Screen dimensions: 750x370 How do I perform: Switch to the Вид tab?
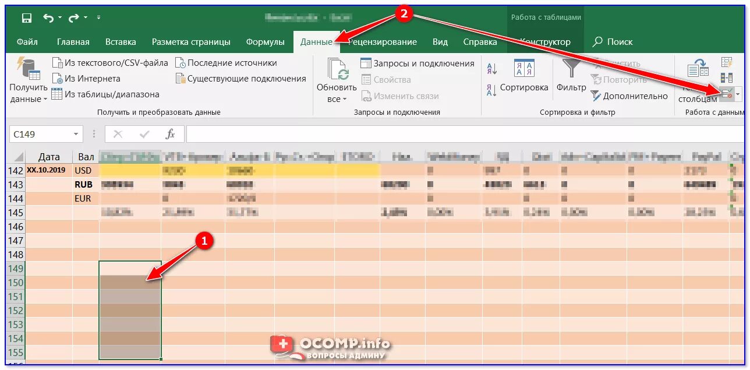tap(440, 42)
